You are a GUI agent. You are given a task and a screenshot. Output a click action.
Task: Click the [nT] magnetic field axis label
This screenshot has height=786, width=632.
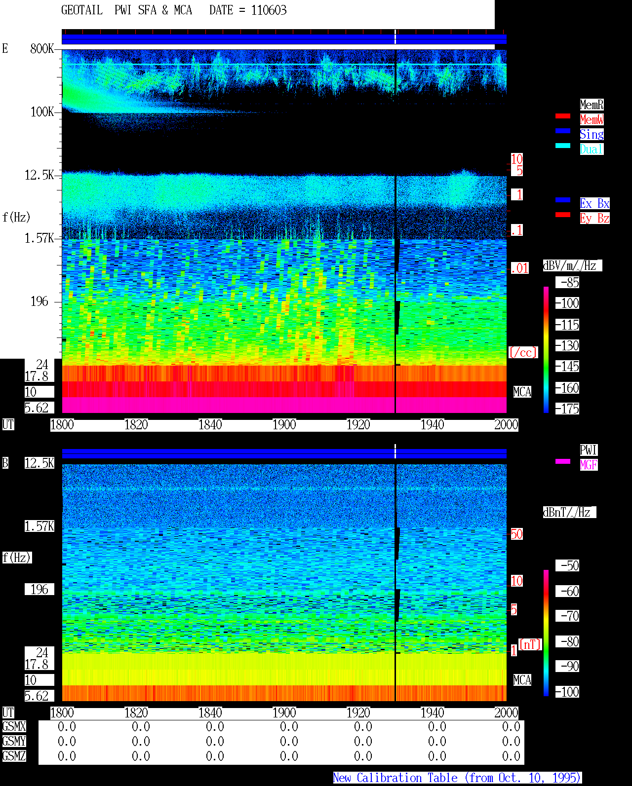(530, 644)
